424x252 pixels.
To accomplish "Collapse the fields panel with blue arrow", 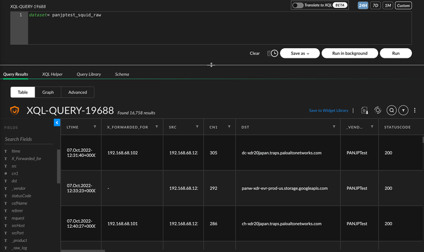I will [57, 122].
